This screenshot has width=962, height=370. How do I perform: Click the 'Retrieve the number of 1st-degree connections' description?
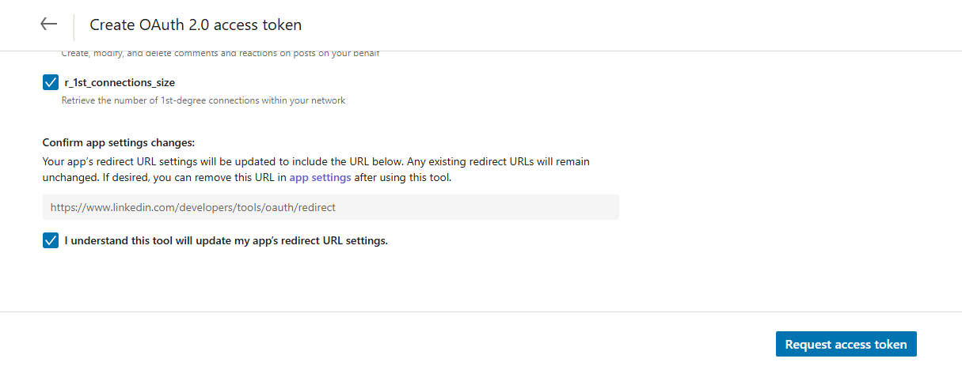(203, 100)
